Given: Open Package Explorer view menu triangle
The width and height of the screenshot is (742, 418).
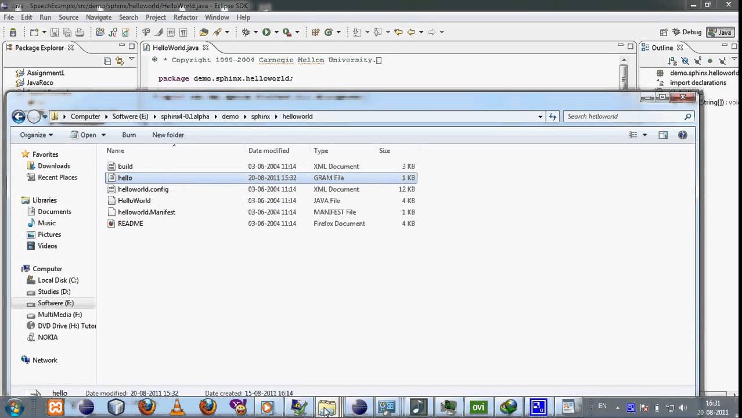Looking at the screenshot, I should tap(132, 59).
